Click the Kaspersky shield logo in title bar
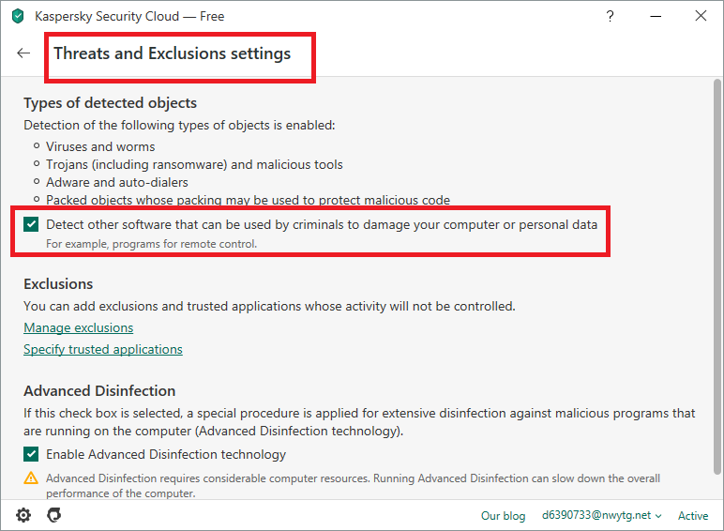 (17, 16)
